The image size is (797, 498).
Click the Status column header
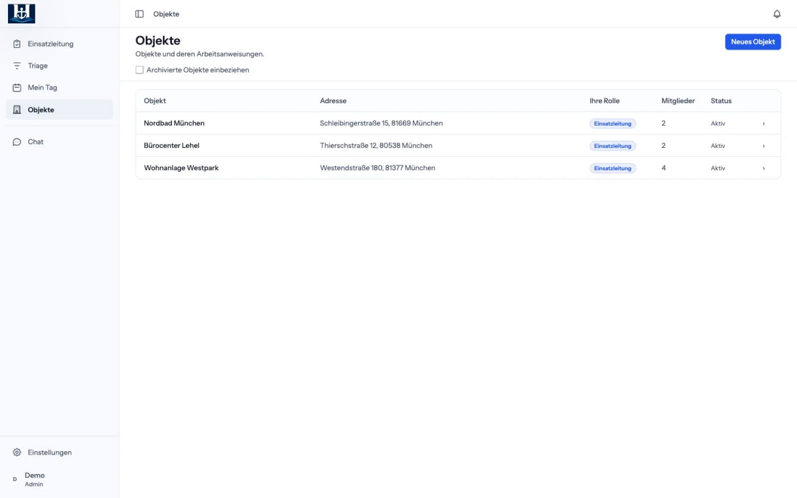[721, 101]
